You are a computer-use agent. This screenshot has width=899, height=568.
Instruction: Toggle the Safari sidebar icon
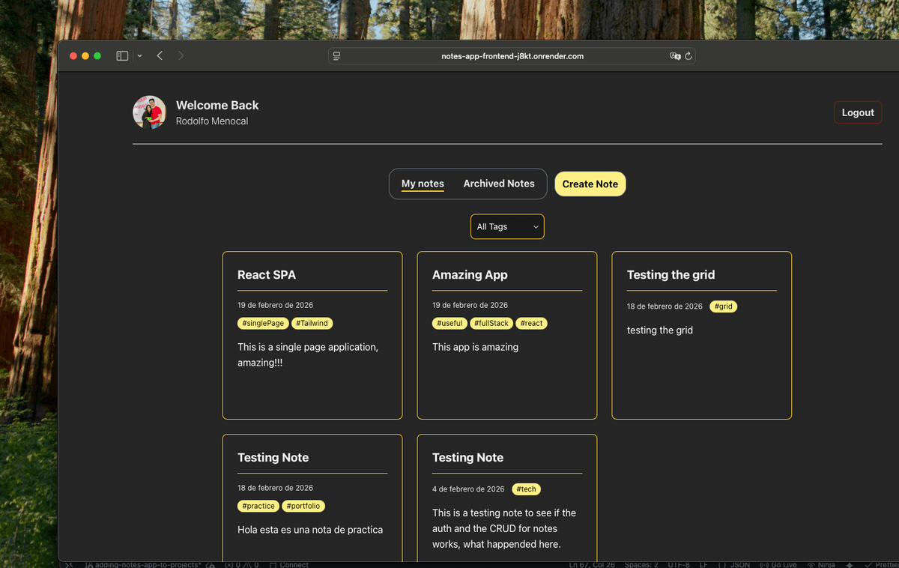[x=121, y=55]
